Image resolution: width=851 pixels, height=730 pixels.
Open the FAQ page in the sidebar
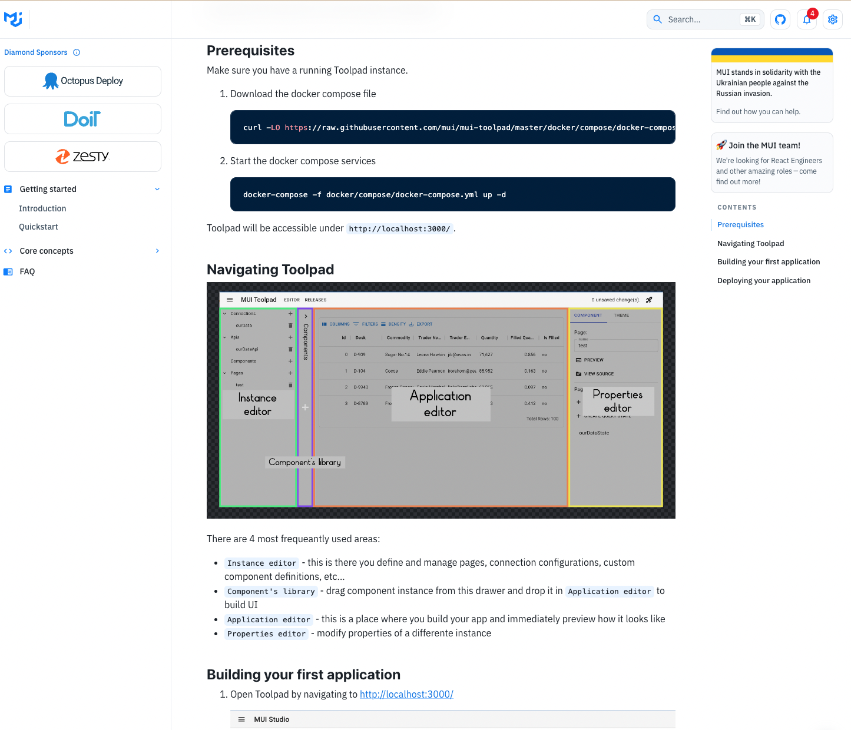tap(27, 271)
